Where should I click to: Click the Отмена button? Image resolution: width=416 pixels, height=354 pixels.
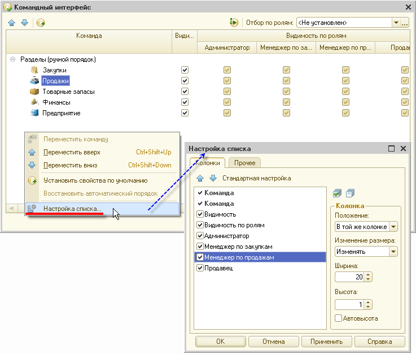(x=274, y=342)
